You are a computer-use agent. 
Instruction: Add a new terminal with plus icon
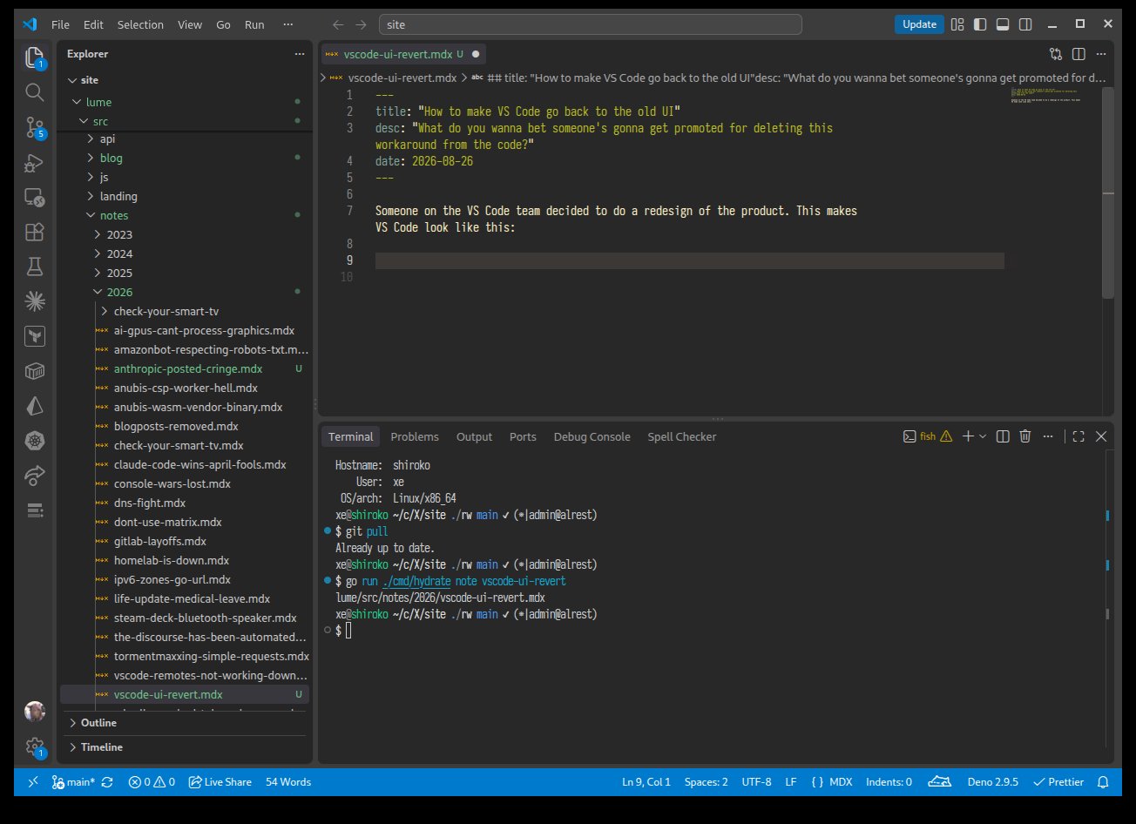coord(968,436)
